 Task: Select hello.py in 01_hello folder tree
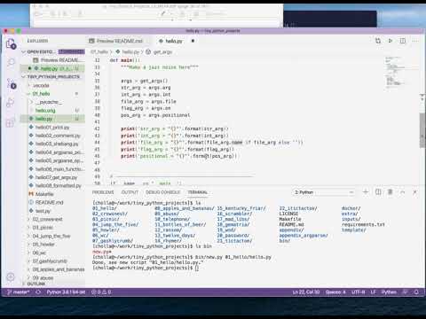click(x=43, y=119)
